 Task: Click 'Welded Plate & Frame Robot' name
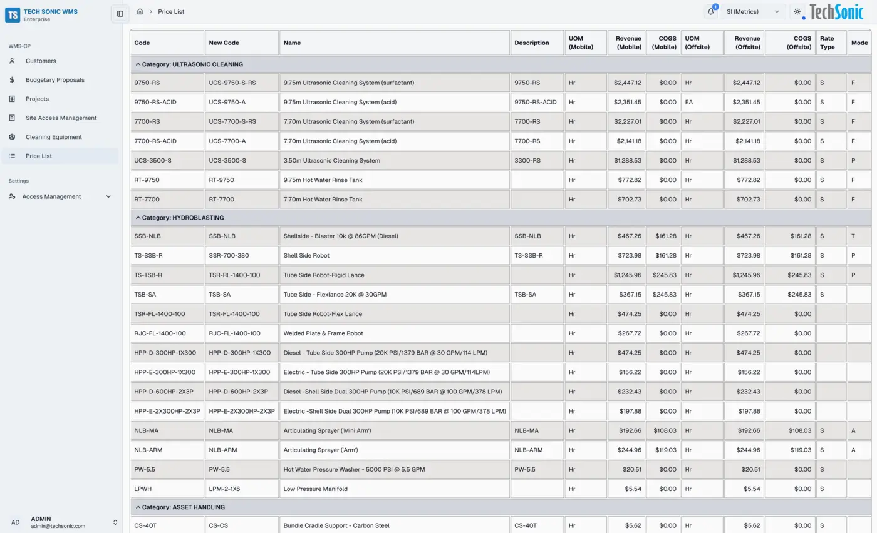395,333
